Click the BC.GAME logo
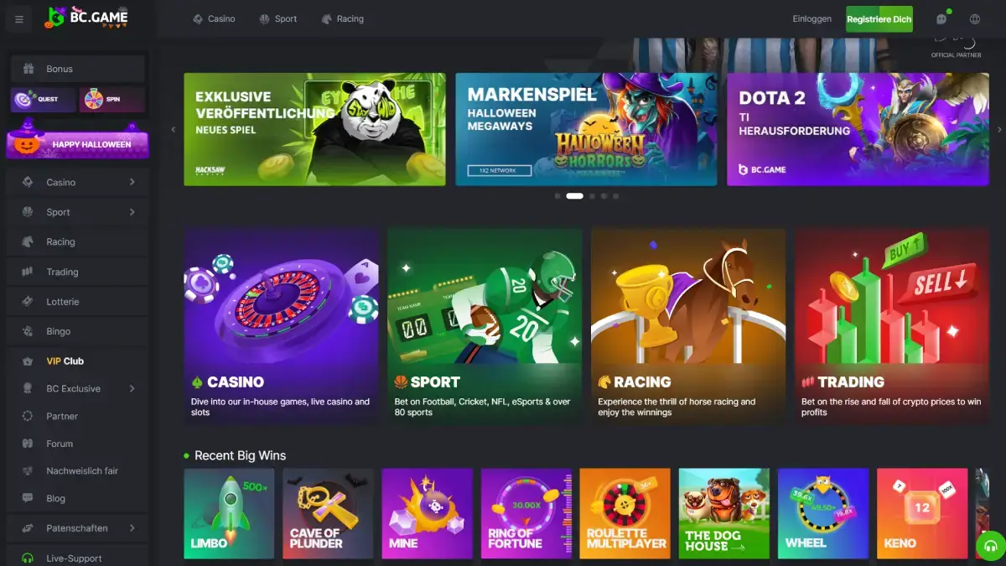This screenshot has width=1006, height=566. click(86, 17)
